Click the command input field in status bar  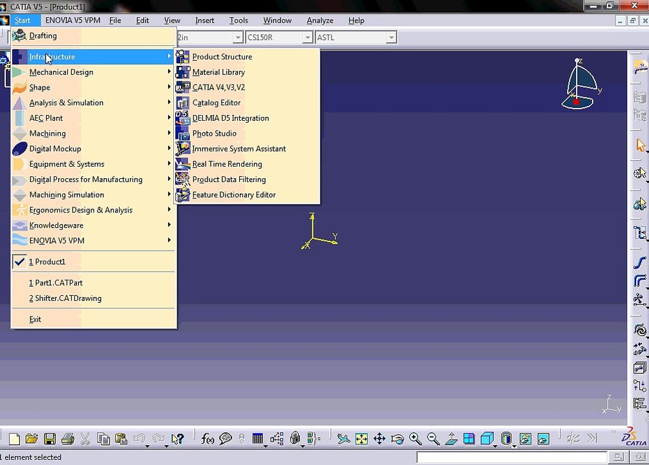[511, 457]
